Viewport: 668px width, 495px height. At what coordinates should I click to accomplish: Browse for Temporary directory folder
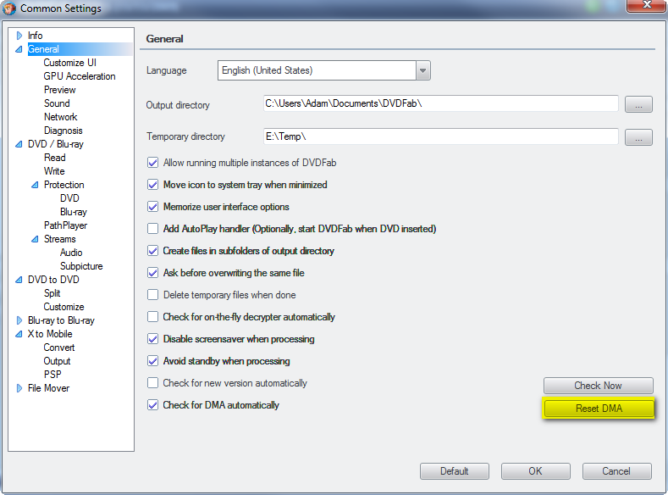(x=638, y=137)
